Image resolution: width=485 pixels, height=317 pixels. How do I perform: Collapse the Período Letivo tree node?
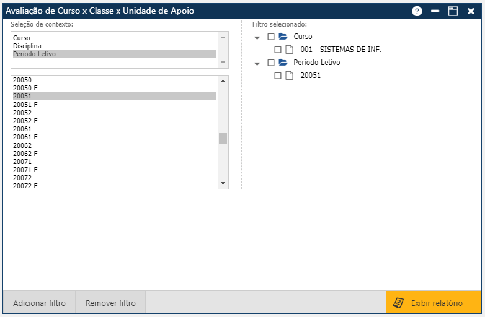click(x=257, y=63)
